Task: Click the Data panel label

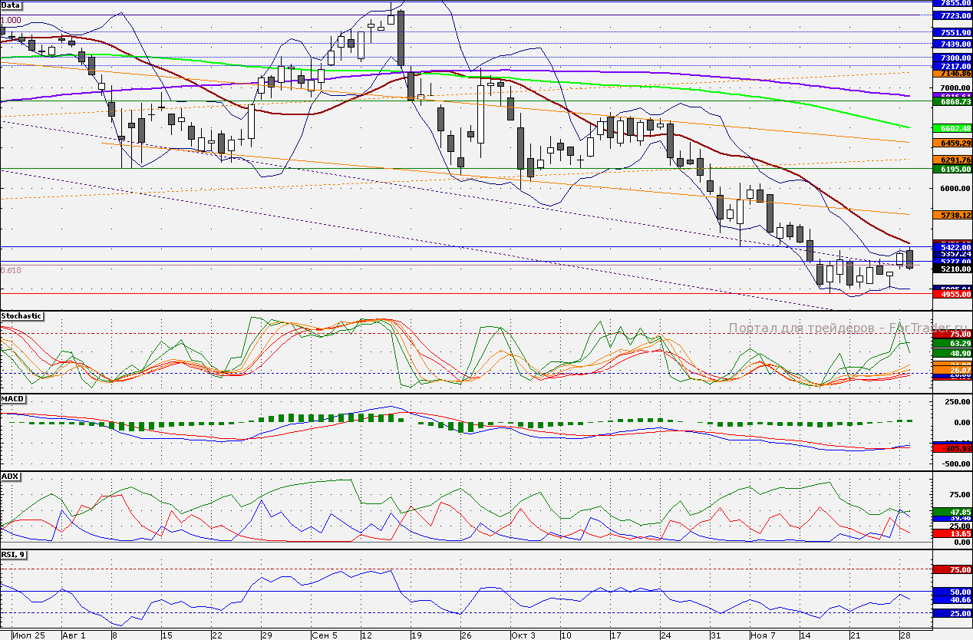Action: point(11,5)
